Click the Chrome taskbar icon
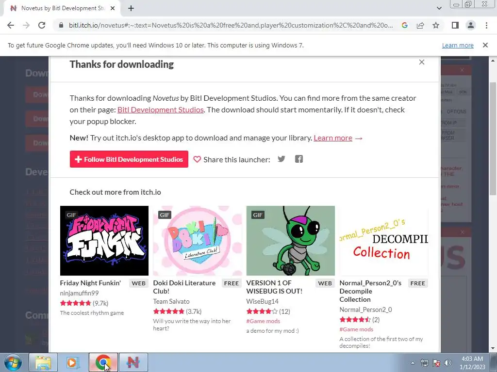 click(103, 362)
